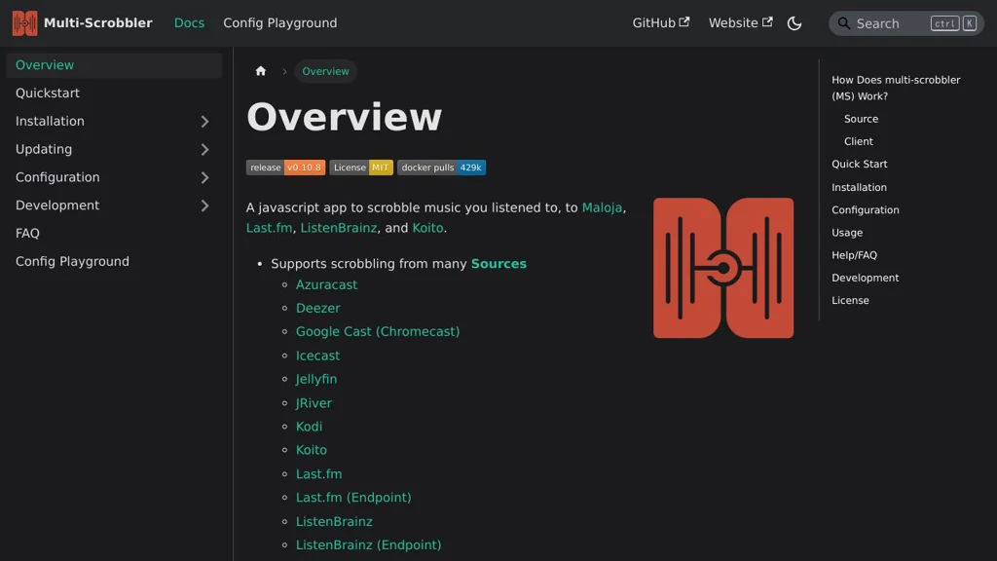Viewport: 997px width, 561px height.
Task: Jump to Help/FAQ in table of contents
Action: coord(854,255)
